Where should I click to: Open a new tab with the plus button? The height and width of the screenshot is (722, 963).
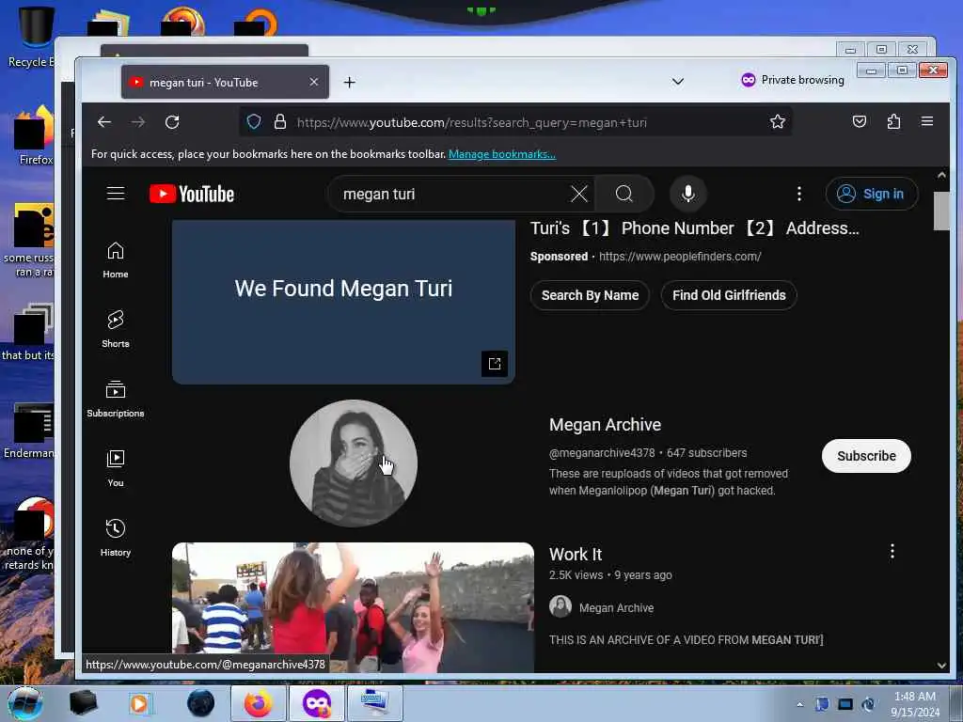(350, 83)
